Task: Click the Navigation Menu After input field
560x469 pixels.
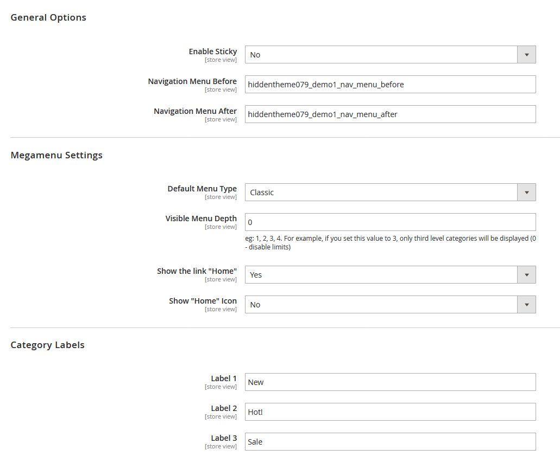Action: (390, 114)
